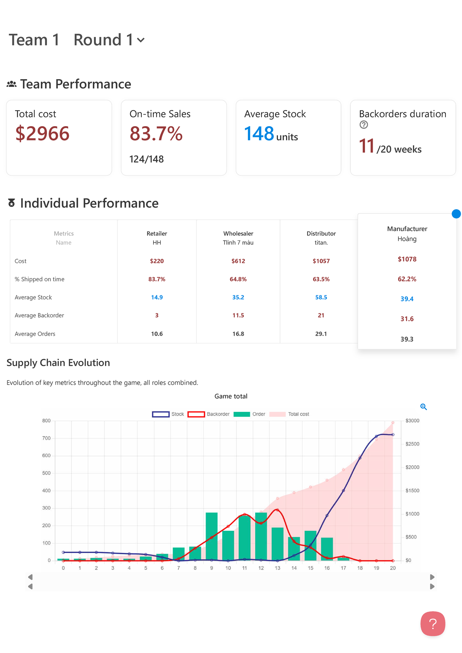
Task: Click the Individual Performance medal icon
Action: tap(12, 203)
